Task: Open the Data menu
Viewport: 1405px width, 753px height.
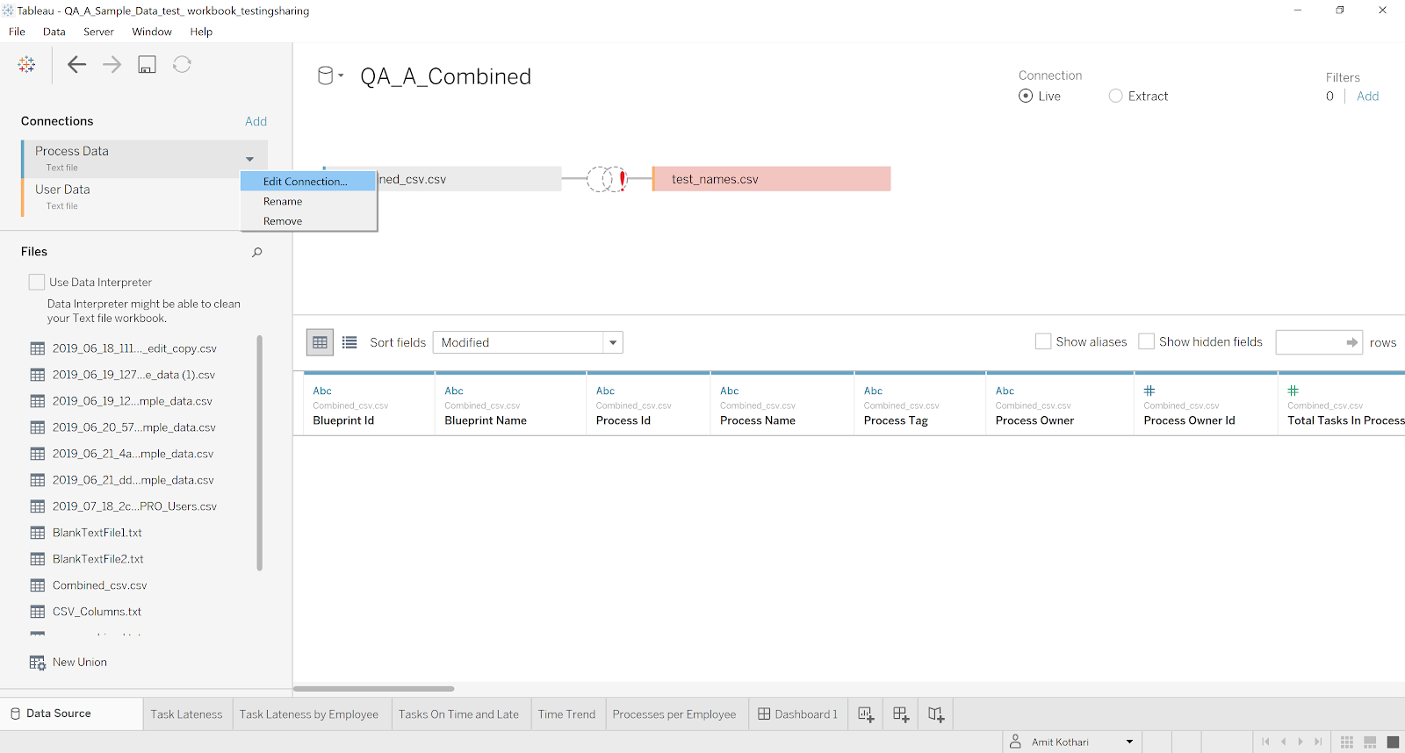Action: click(x=54, y=32)
